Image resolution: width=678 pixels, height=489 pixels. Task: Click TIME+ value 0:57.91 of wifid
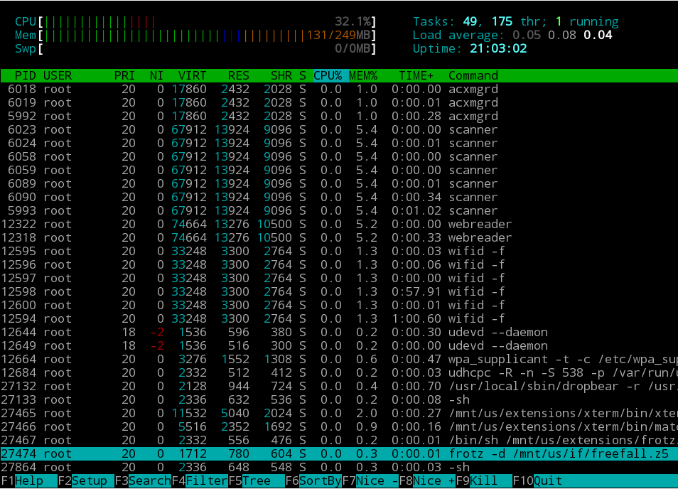pyautogui.click(x=416, y=292)
